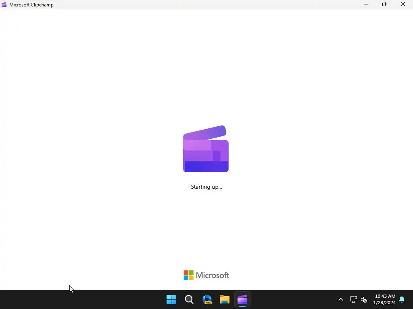Restore down the Clipchamp window
The image size is (413, 309).
384,4
